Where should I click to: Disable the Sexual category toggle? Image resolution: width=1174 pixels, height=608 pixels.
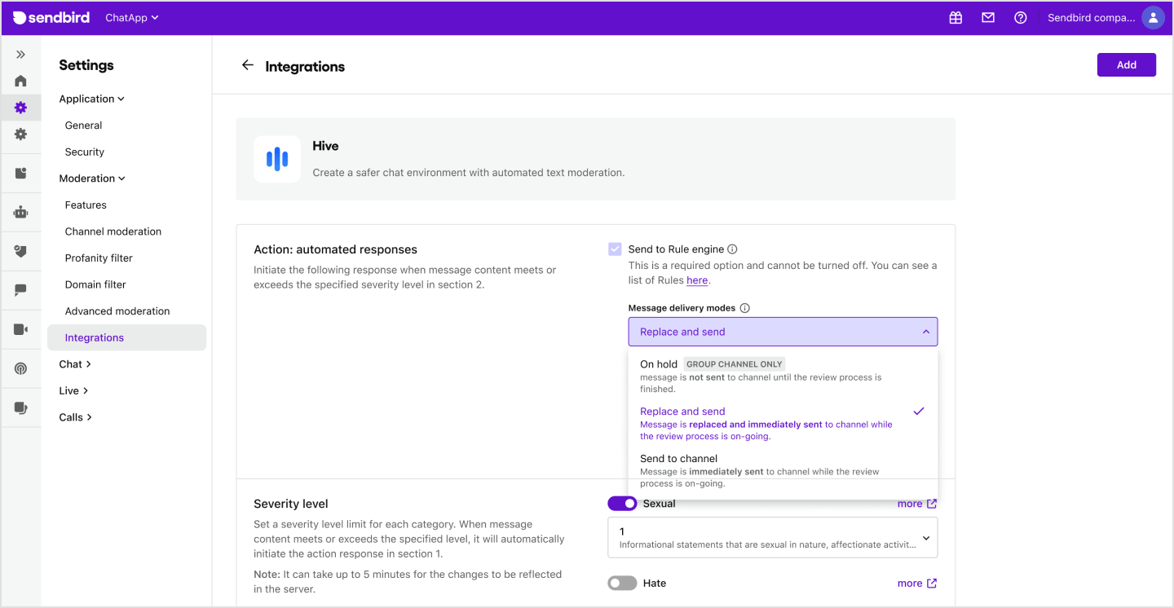click(622, 504)
